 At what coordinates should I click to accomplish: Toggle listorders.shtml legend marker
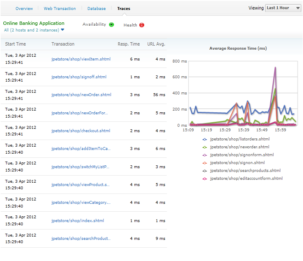pyautogui.click(x=205, y=139)
